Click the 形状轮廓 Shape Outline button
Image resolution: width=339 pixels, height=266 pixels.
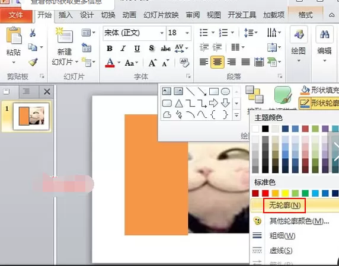[319, 103]
